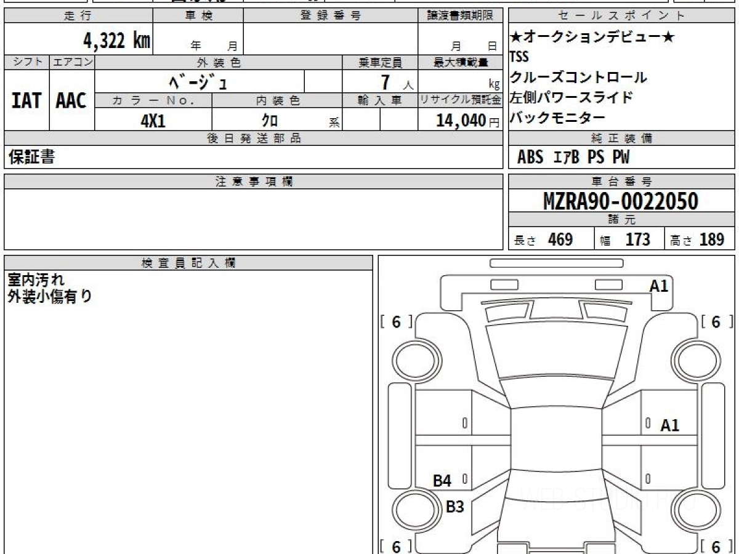The image size is (739, 554).
Task: Click the A1 mark on the front bumper
Action: 659,286
